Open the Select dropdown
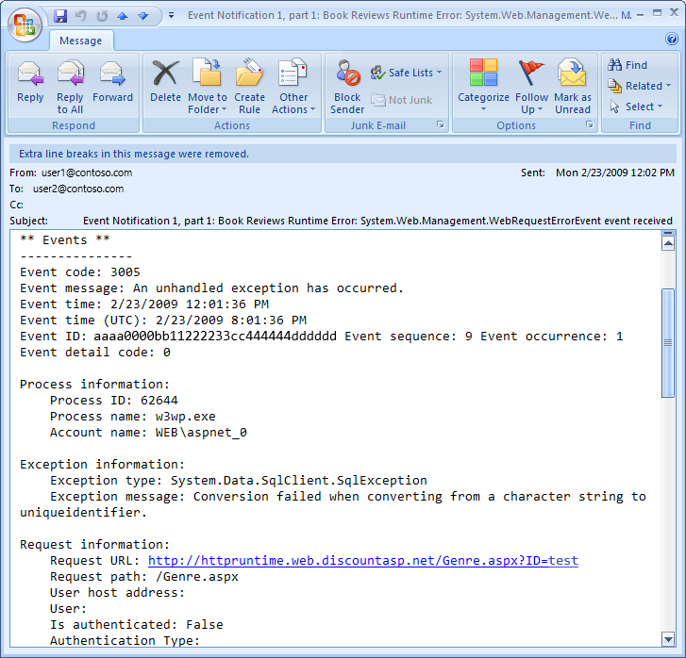 pos(635,107)
